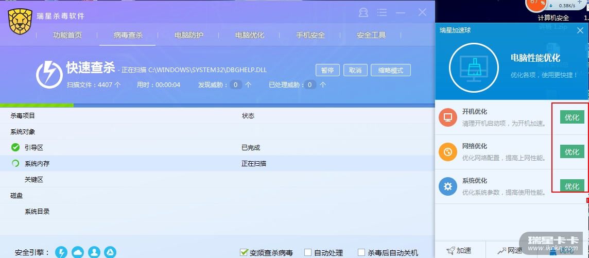Select the triangle security engine icon
The height and width of the screenshot is (258, 589).
110,252
